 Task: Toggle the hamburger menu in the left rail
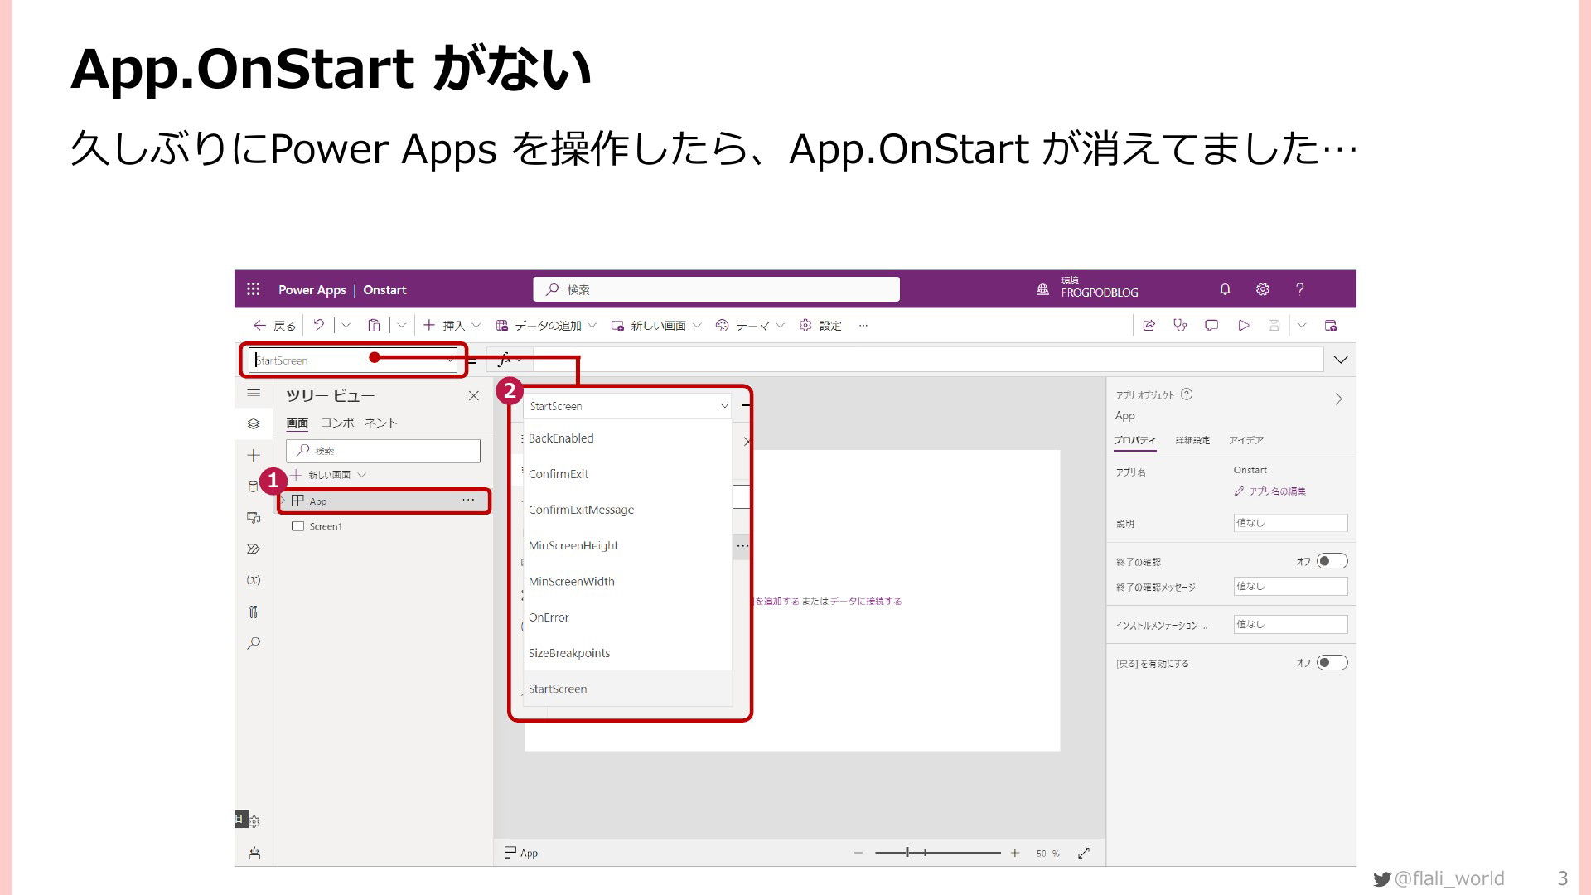point(254,393)
